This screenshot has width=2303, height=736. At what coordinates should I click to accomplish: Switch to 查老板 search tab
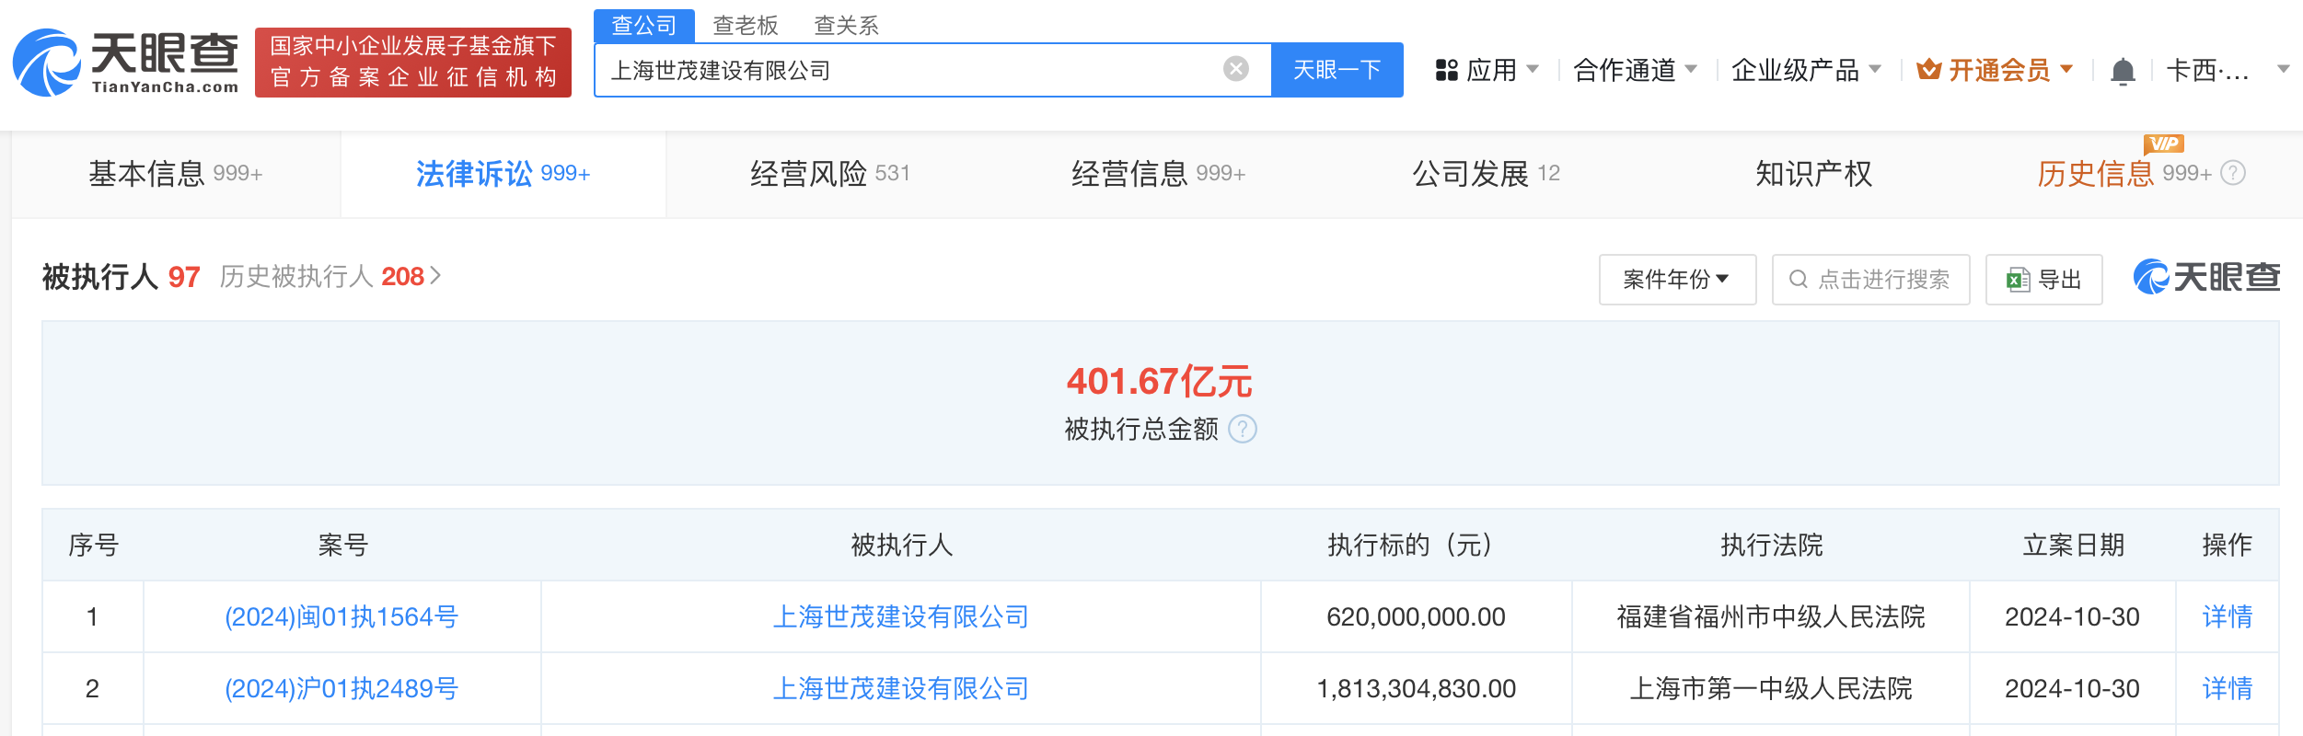click(746, 25)
